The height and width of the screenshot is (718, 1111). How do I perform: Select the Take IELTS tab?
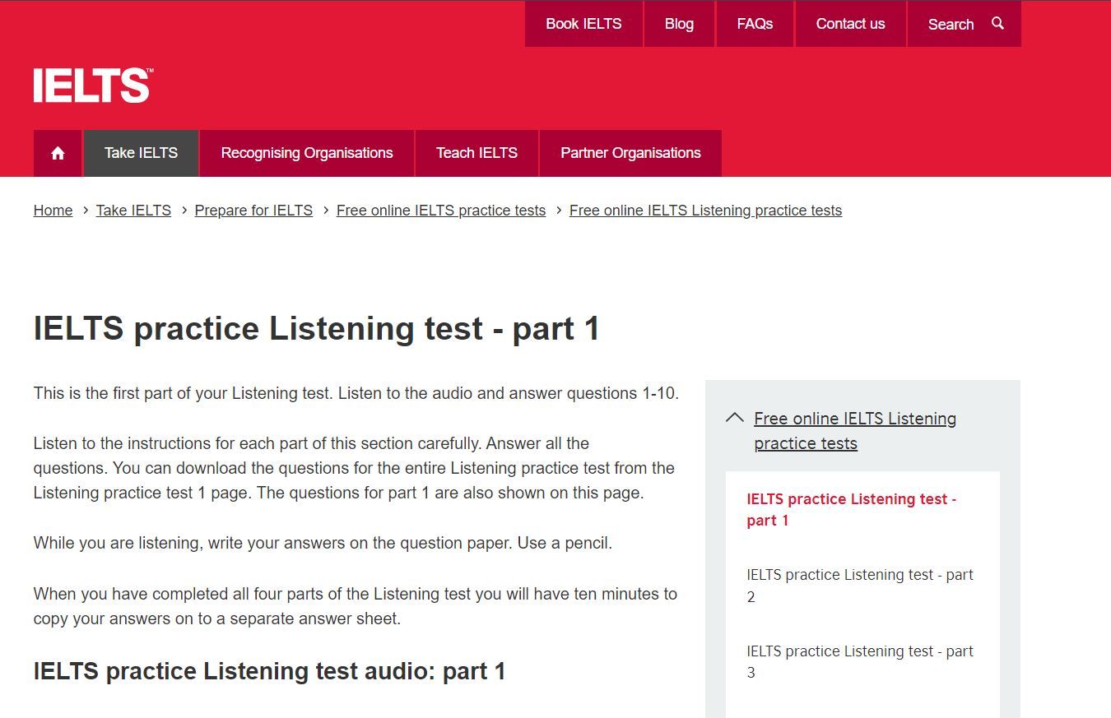point(141,153)
